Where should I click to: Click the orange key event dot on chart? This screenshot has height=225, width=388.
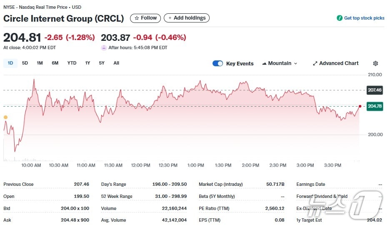tap(5, 117)
